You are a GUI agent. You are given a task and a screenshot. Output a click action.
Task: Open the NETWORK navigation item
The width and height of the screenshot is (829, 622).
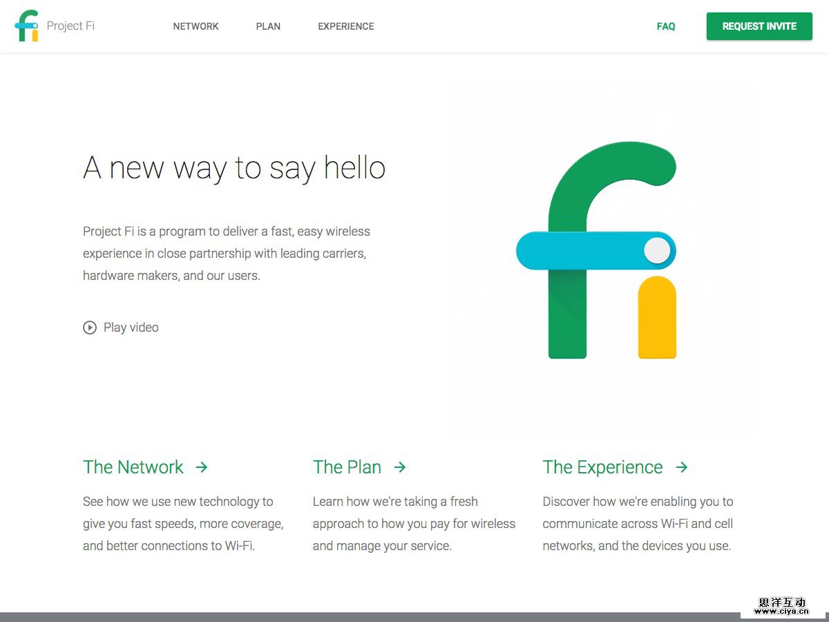(196, 26)
